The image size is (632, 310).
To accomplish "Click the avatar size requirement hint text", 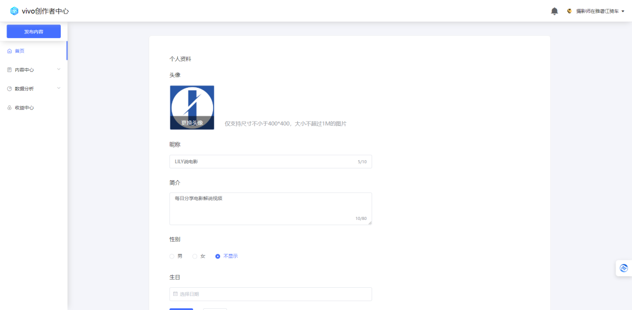I will (x=286, y=124).
